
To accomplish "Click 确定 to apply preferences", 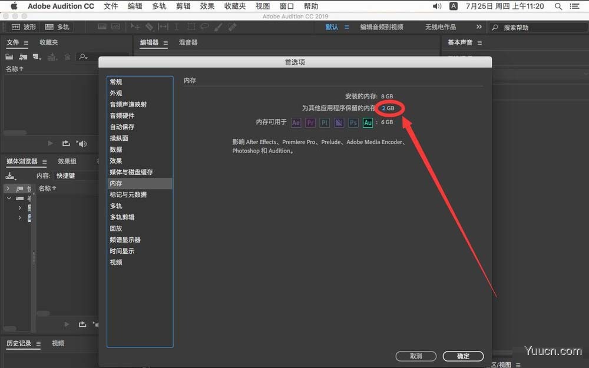I will (x=463, y=356).
